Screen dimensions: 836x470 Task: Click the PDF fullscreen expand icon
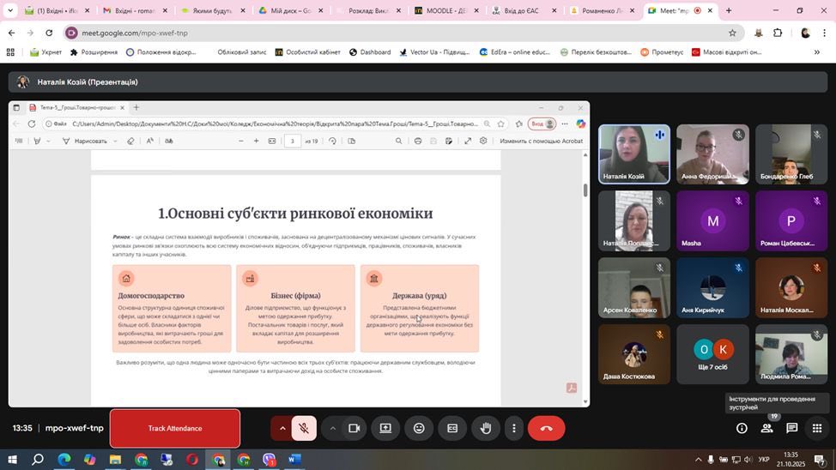(x=468, y=142)
